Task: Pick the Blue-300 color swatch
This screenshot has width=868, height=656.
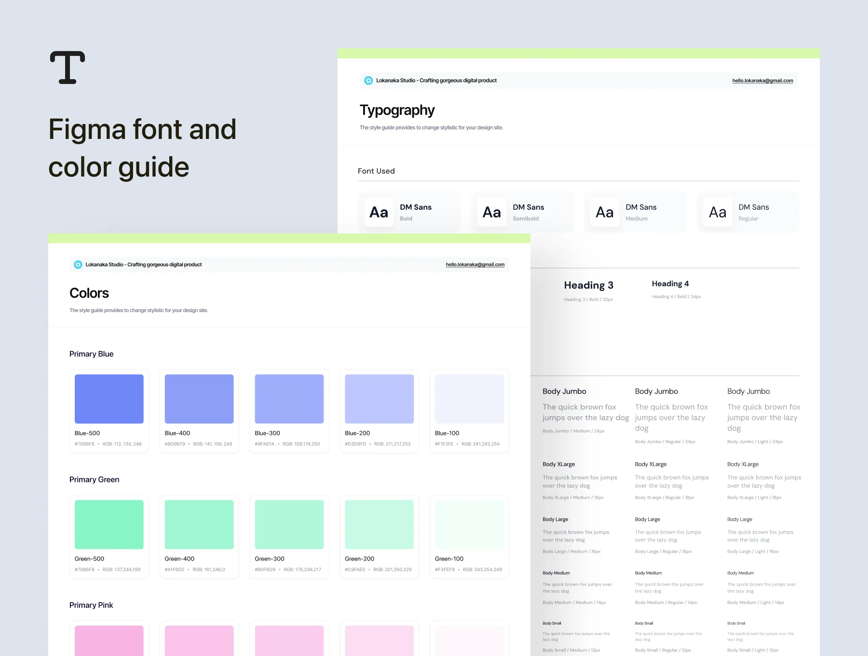Action: tap(289, 399)
